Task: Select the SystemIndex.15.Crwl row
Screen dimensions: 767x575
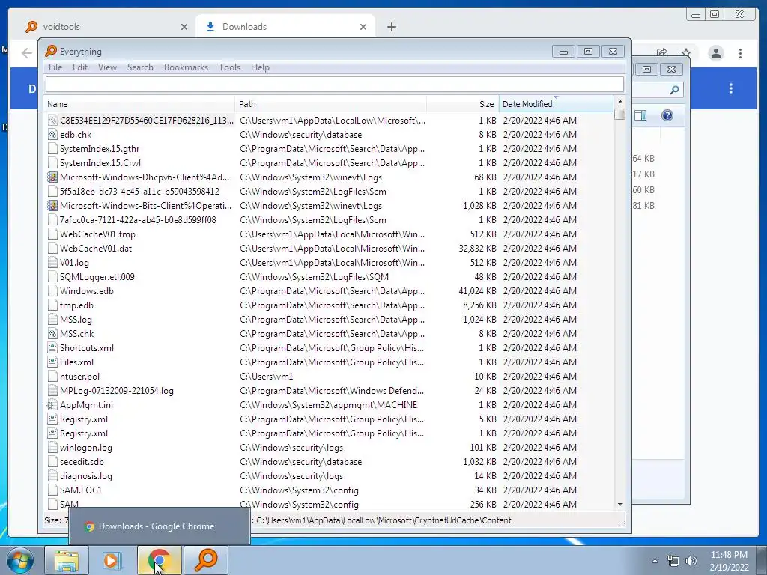Action: point(329,162)
